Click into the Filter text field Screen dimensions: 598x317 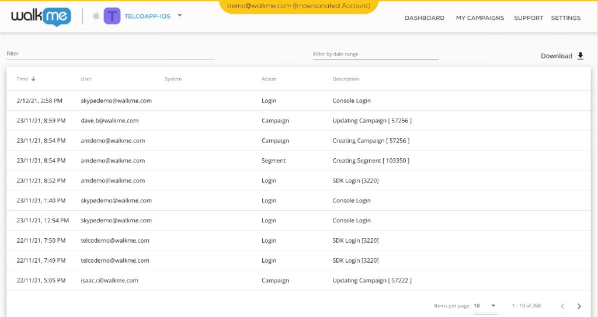tap(110, 54)
